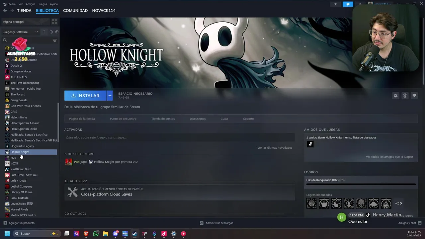Open Discord from taskbar
This screenshot has height=239, width=425.
[116, 234]
